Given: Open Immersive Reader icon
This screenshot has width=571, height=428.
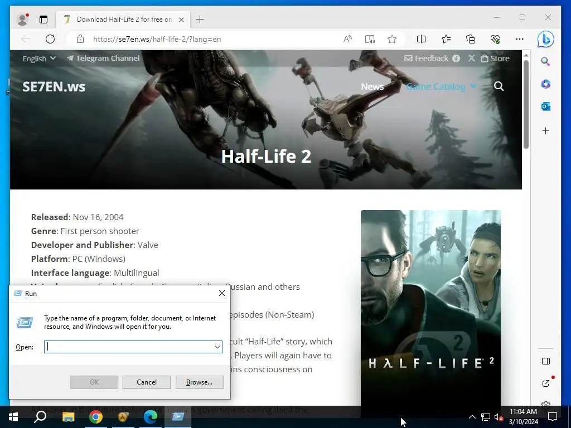Looking at the screenshot, I should coord(370,39).
